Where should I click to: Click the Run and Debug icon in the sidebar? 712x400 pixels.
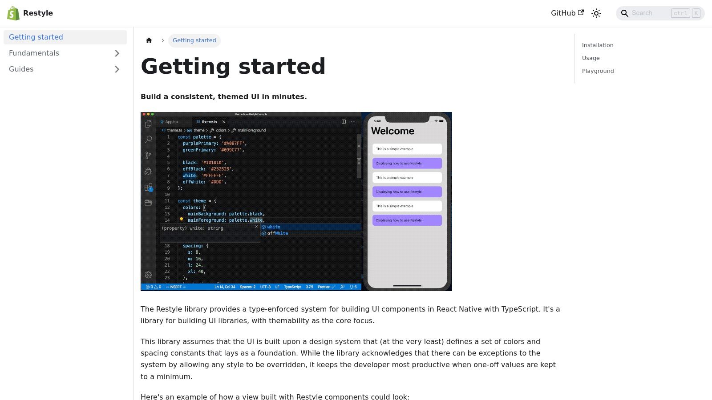coord(148,171)
